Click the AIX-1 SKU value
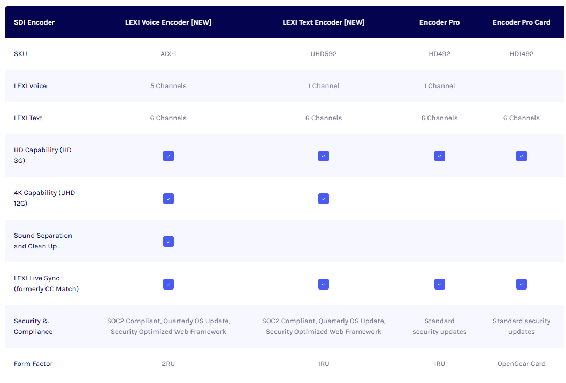The height and width of the screenshot is (383, 566). (168, 54)
